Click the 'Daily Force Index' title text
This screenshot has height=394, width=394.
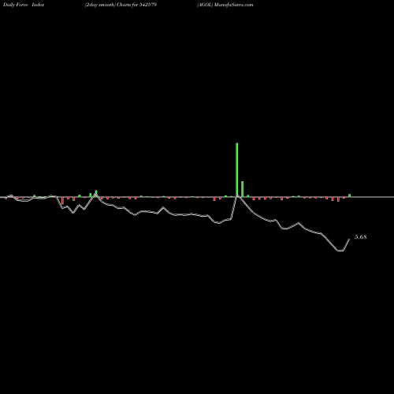24,5
